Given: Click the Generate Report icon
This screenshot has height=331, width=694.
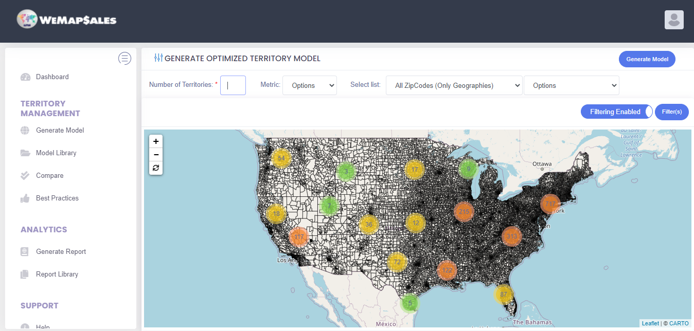Looking at the screenshot, I should [25, 252].
